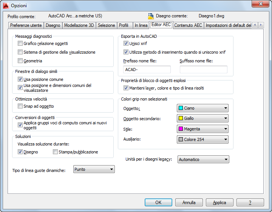
Task: Open the Oggetto grip color dropdown
Action: click(x=202, y=108)
